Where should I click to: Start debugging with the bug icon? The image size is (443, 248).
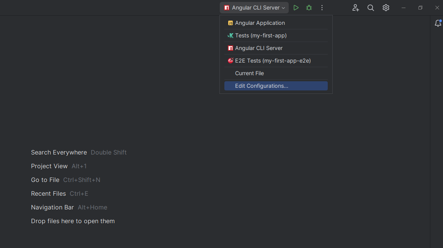point(309,8)
